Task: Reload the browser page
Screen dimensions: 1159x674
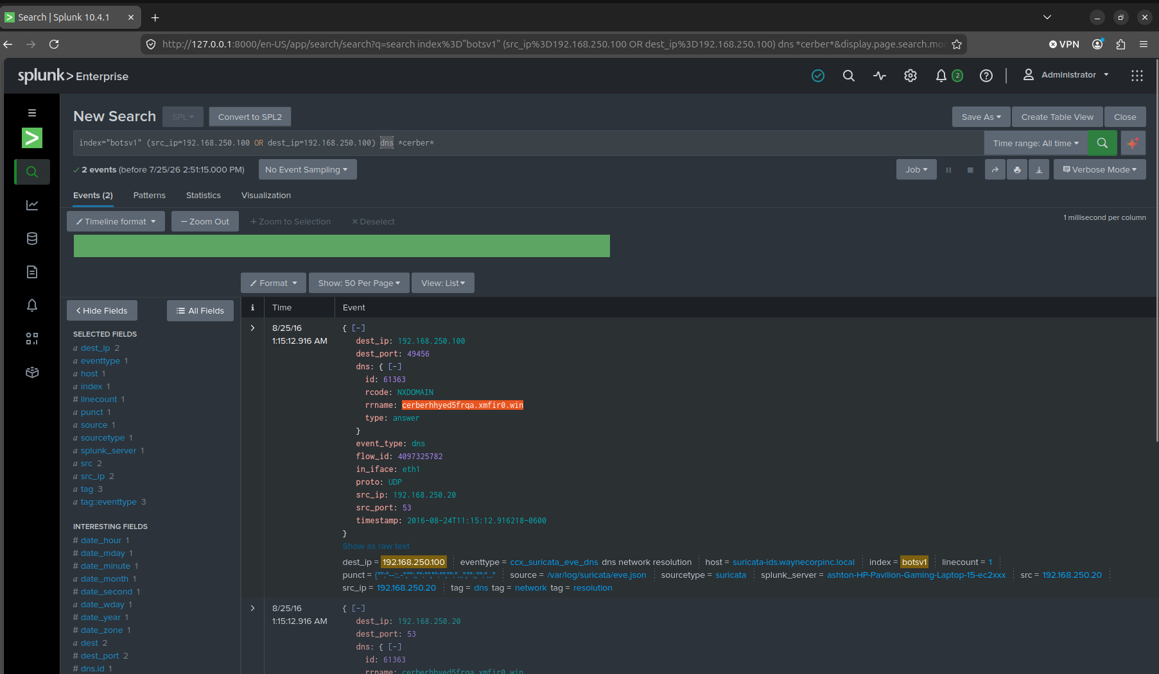Action: 54,44
